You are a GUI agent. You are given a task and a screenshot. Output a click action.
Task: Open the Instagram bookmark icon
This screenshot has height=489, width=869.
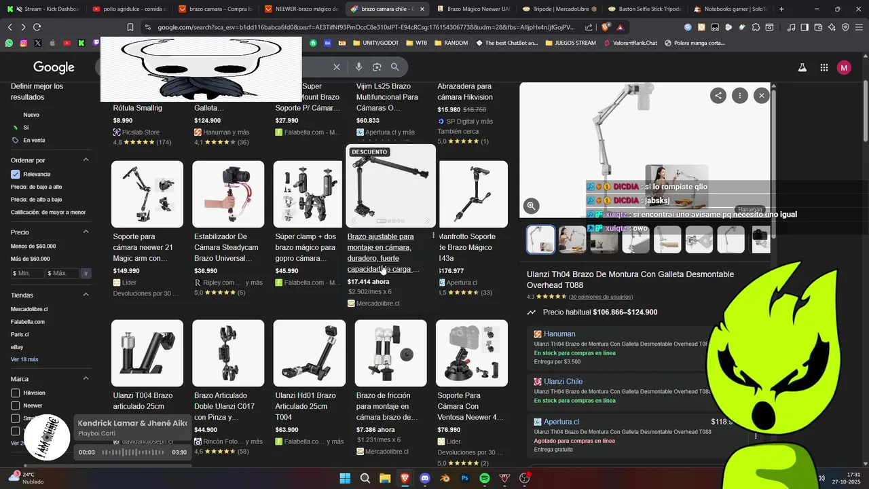tap(23, 43)
